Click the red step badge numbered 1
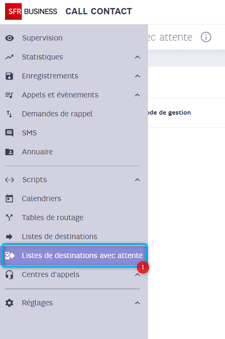This screenshot has height=339, width=225. pos(143,267)
